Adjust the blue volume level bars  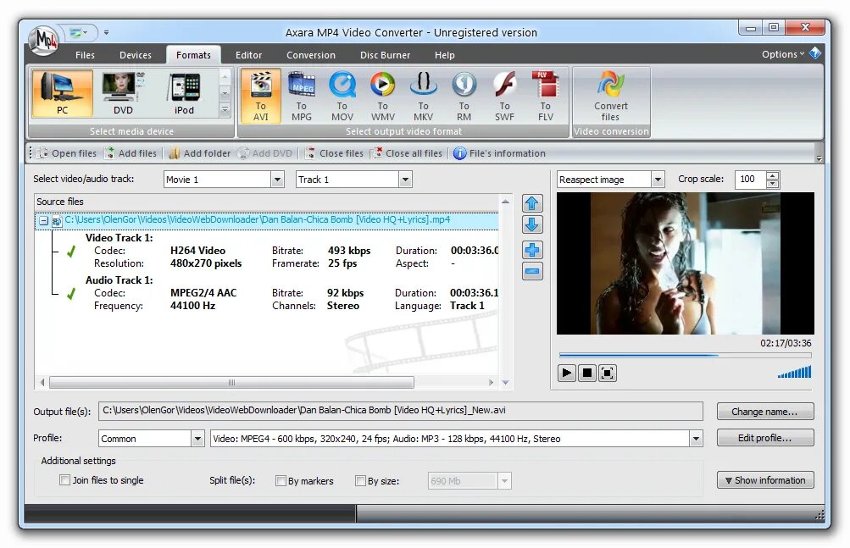tap(795, 372)
